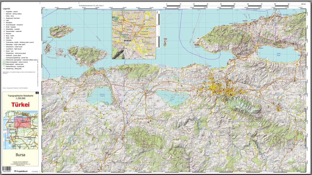Click the Manyas lake on the map
Viewport: 312px width, 175px height.
tap(100, 96)
